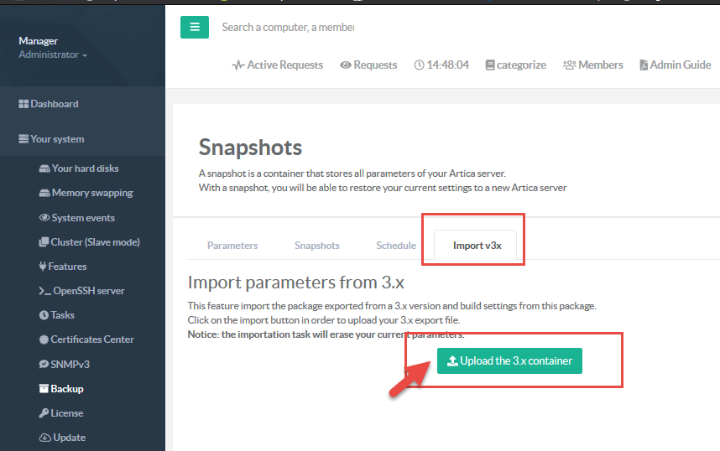Open the Schedule tab
The width and height of the screenshot is (720, 451).
pos(396,246)
